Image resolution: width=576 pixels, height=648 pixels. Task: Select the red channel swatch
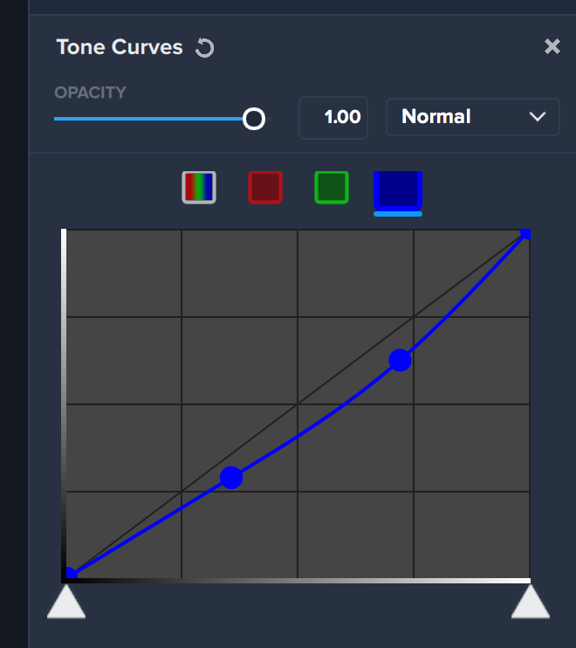(265, 188)
